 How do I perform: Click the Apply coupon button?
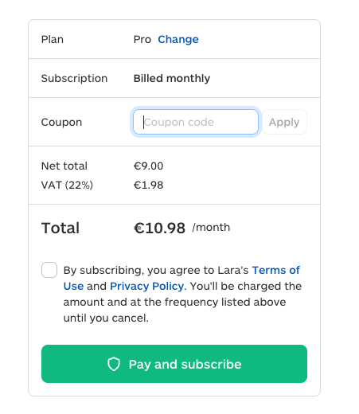[284, 122]
